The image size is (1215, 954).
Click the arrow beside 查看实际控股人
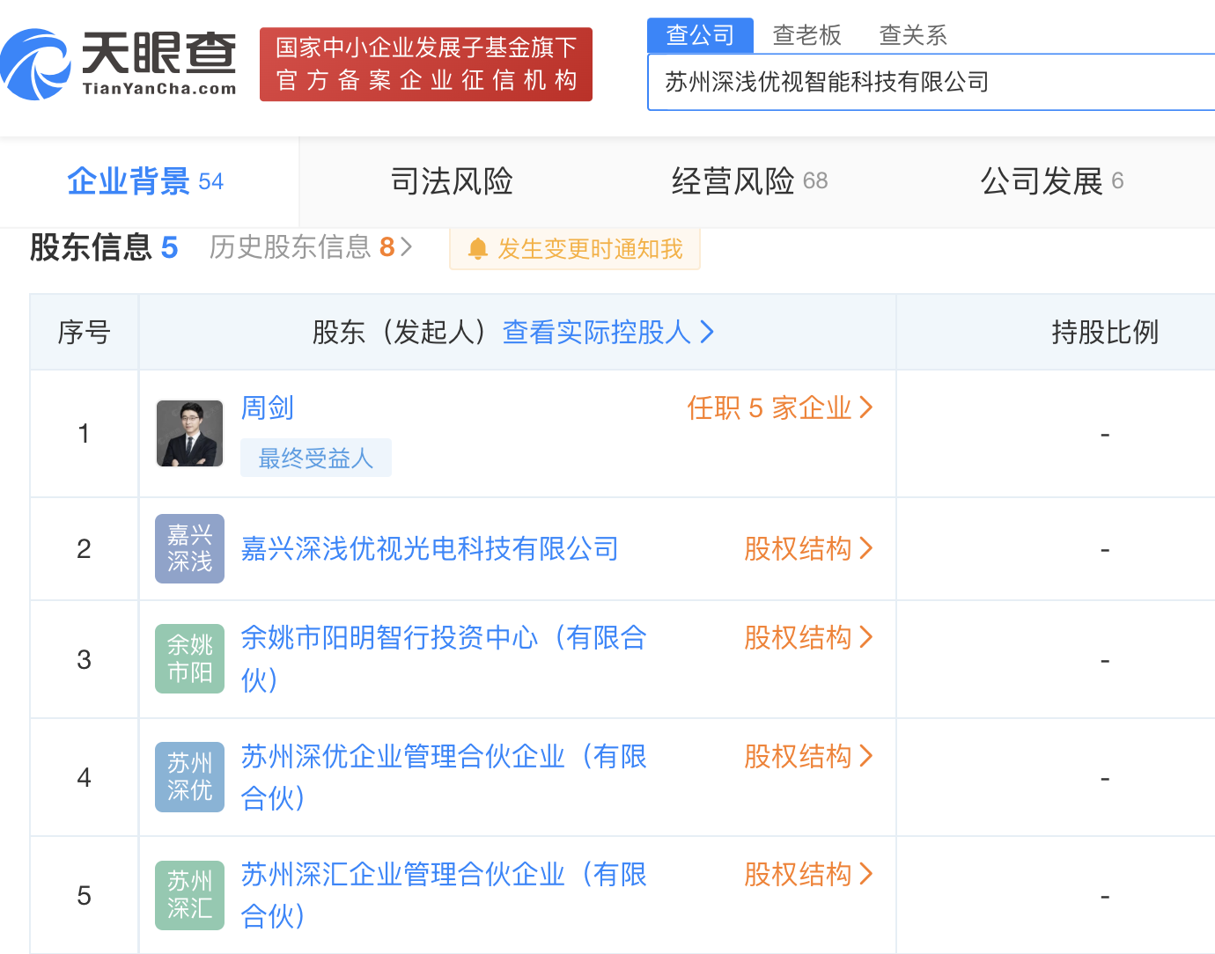coord(707,332)
